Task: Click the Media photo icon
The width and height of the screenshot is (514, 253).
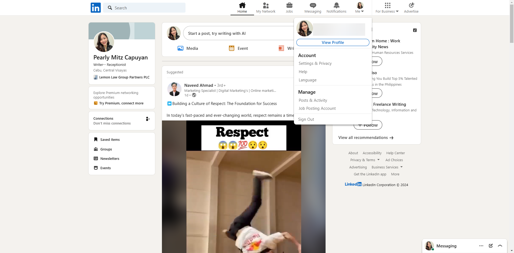Action: click(x=180, y=48)
